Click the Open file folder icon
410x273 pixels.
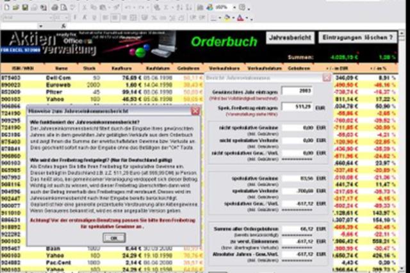[x=15, y=7]
